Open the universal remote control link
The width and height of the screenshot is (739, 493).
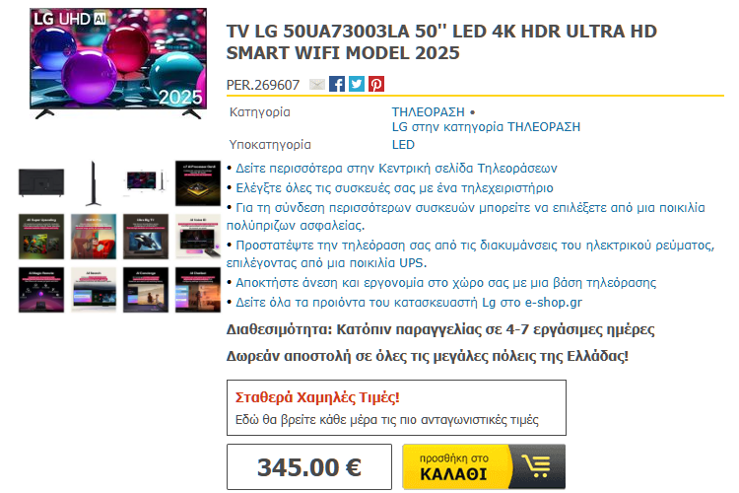click(x=394, y=188)
